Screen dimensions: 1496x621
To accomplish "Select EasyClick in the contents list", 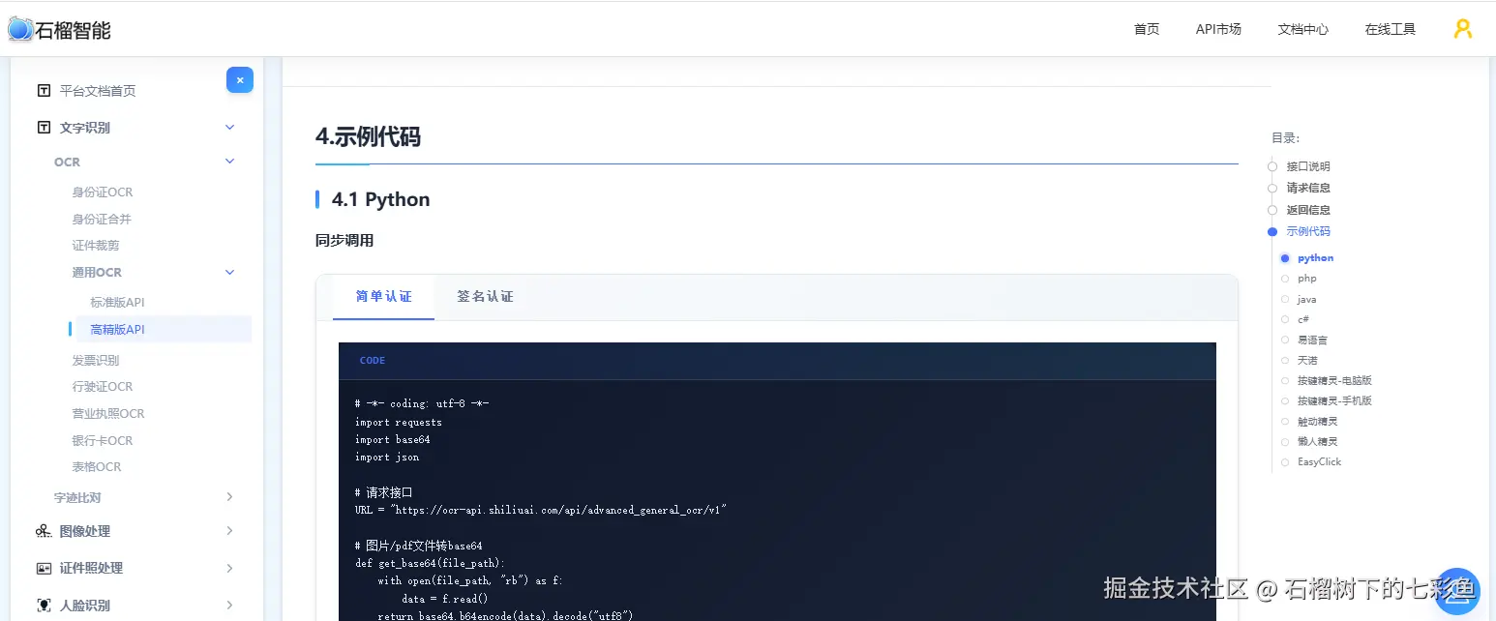I will pyautogui.click(x=1320, y=462).
